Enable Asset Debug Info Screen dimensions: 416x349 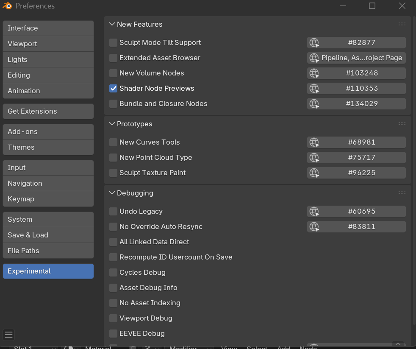[113, 288]
